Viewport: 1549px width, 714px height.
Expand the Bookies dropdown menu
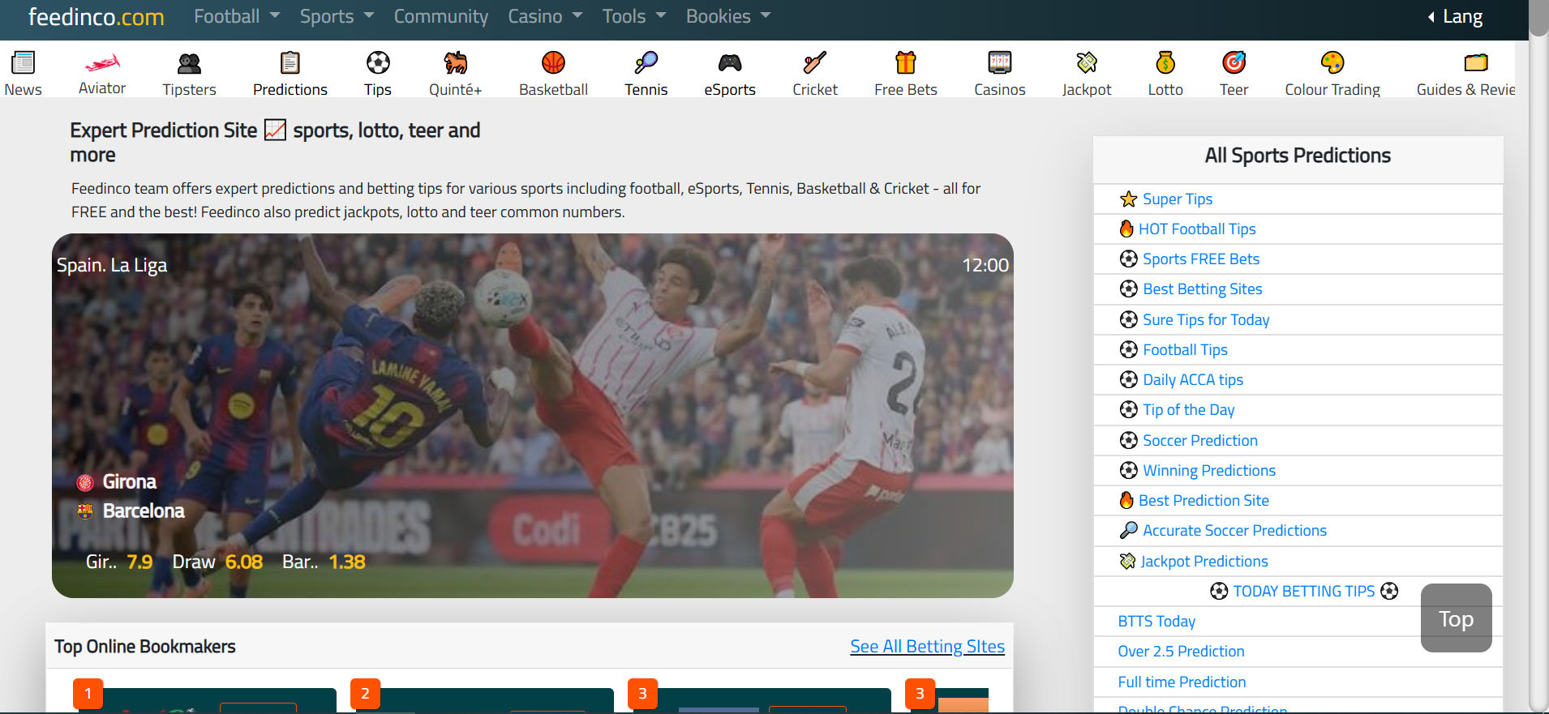(727, 16)
